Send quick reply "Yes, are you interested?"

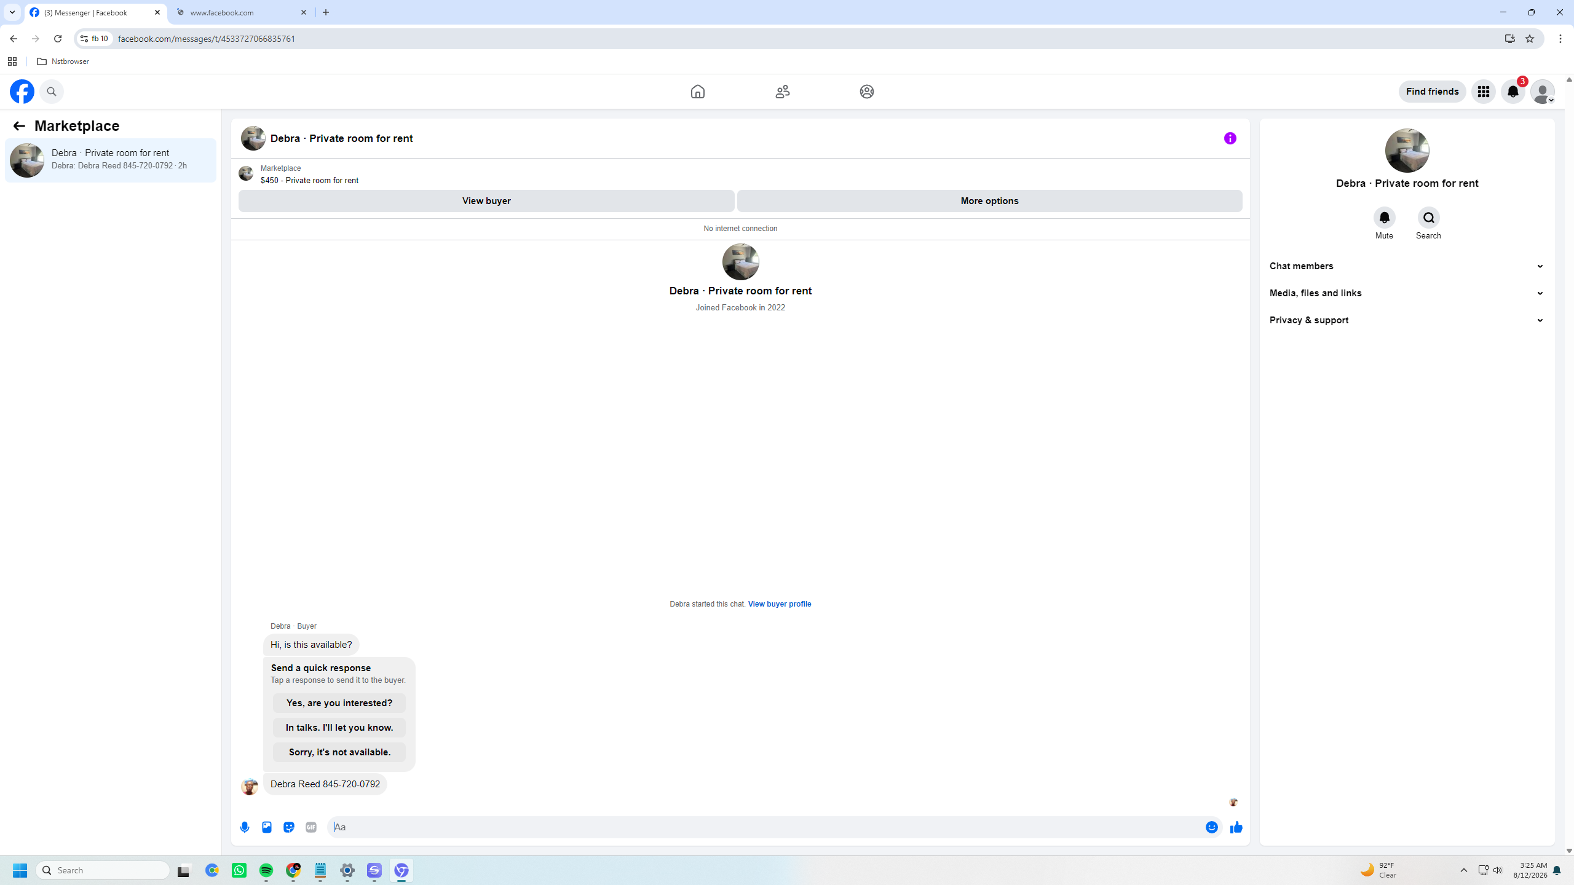(339, 703)
